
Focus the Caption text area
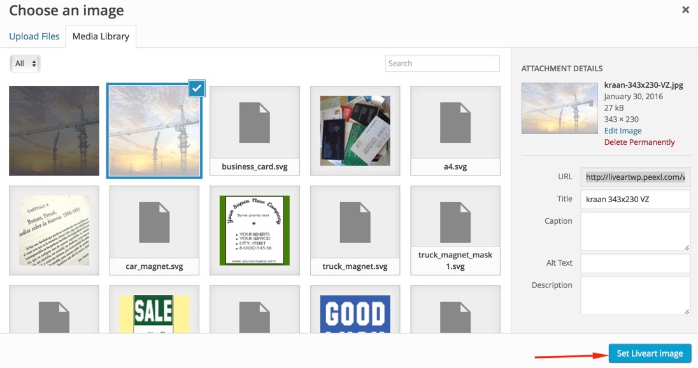click(x=635, y=231)
